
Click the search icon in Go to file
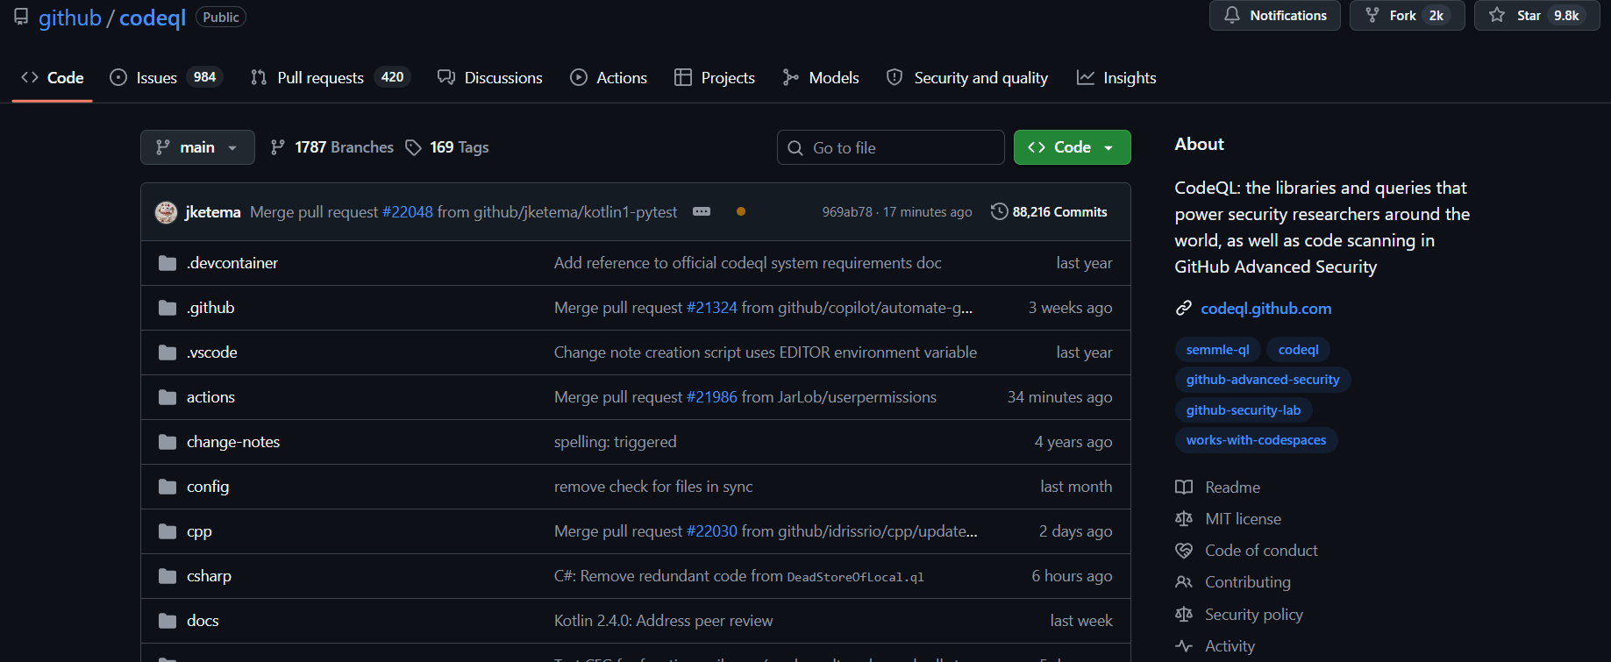pyautogui.click(x=795, y=148)
